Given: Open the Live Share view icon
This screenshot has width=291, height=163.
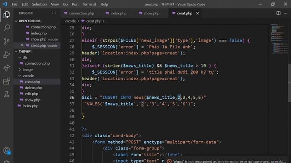Looking at the screenshot, I should (6, 68).
